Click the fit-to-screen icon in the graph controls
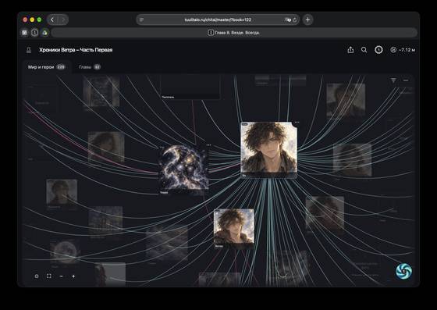This screenshot has width=437, height=310. pos(49,276)
